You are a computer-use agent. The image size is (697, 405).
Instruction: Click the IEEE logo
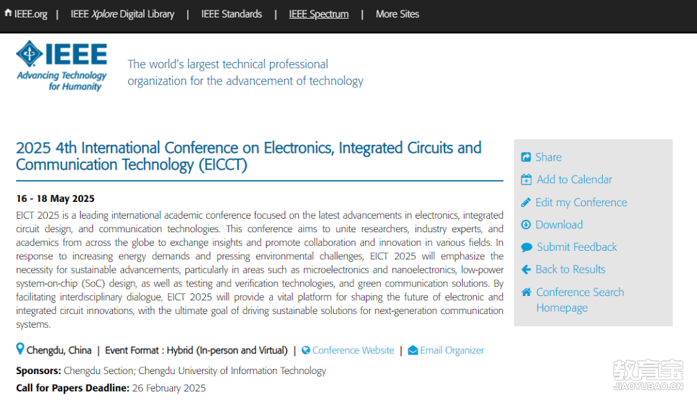pos(61,65)
